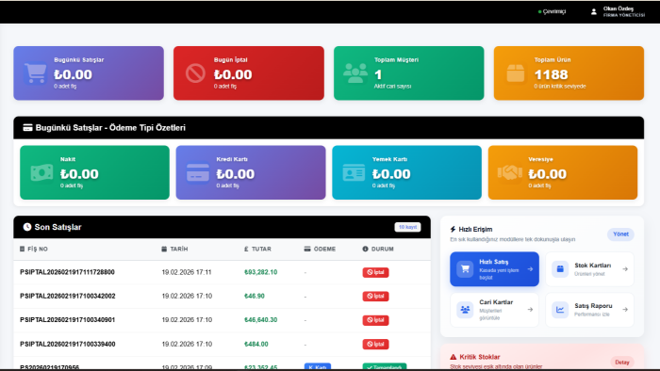Click the Toplam Ürün value 1188
This screenshot has width=660, height=371.
(x=551, y=74)
